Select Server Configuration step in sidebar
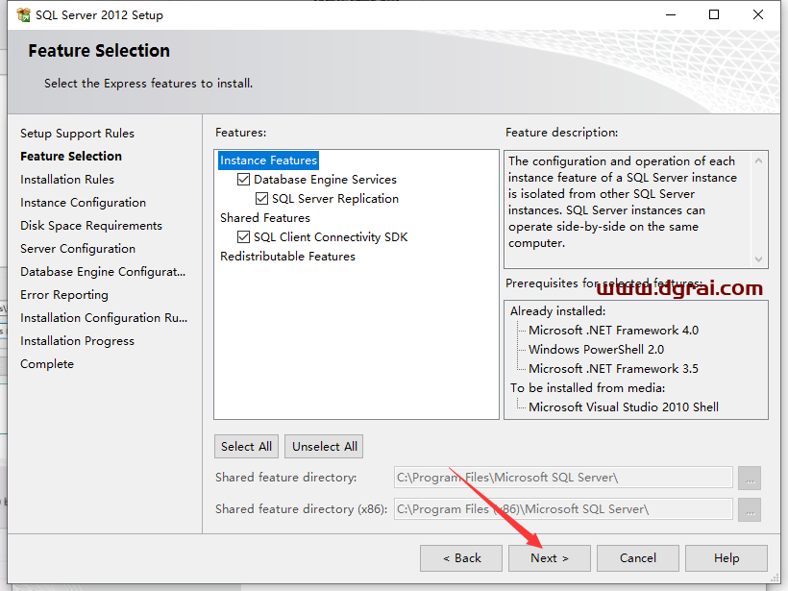Viewport: 788px width, 591px height. click(x=78, y=249)
